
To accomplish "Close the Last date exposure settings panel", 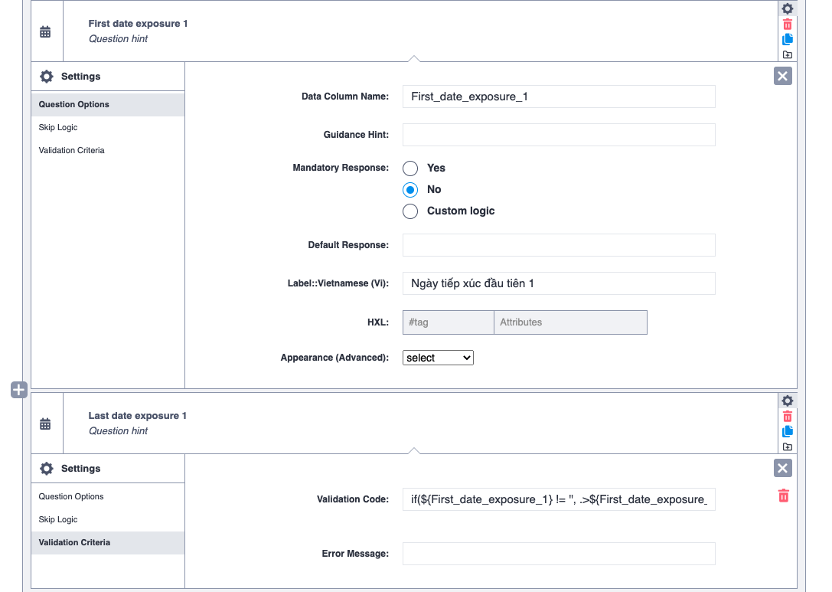I will point(782,468).
